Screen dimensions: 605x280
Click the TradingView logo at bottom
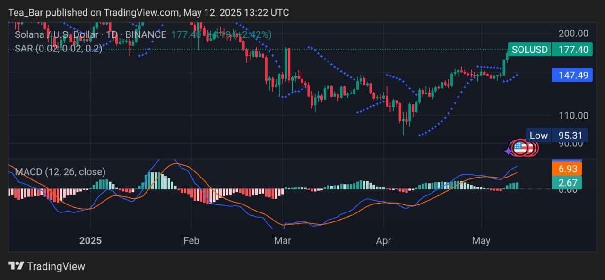(47, 266)
